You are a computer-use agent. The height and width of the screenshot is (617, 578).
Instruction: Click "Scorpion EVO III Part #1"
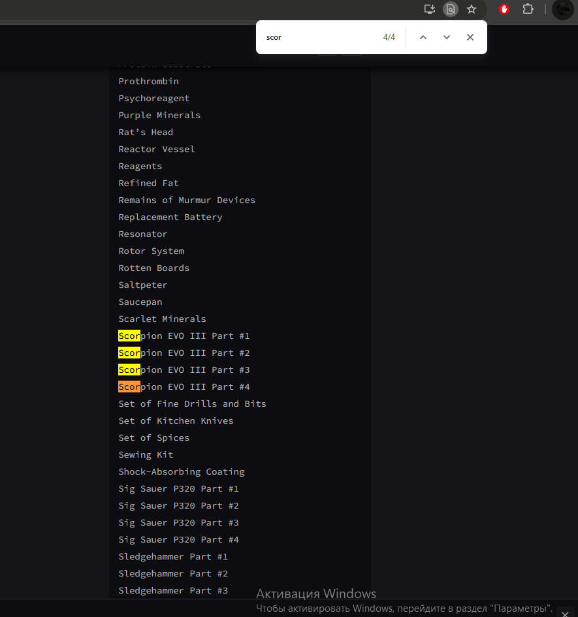[x=184, y=336]
